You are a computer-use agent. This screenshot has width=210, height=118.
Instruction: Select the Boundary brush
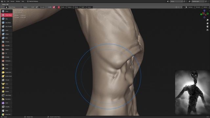point(7,99)
